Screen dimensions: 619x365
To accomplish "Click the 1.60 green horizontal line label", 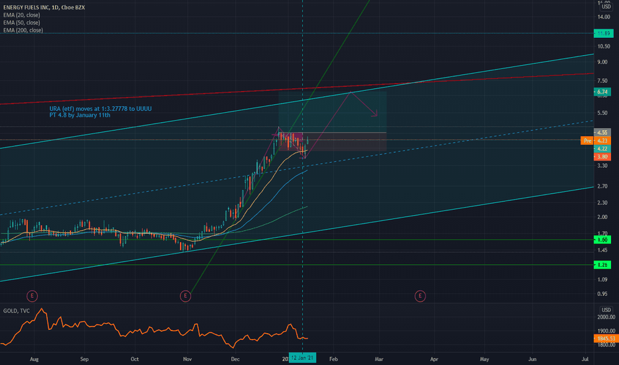I will click(x=602, y=240).
